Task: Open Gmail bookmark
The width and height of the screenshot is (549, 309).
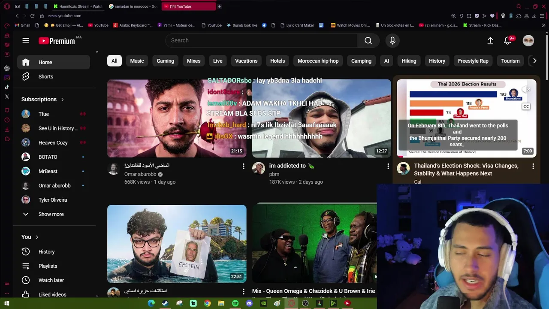Action: pyautogui.click(x=22, y=25)
